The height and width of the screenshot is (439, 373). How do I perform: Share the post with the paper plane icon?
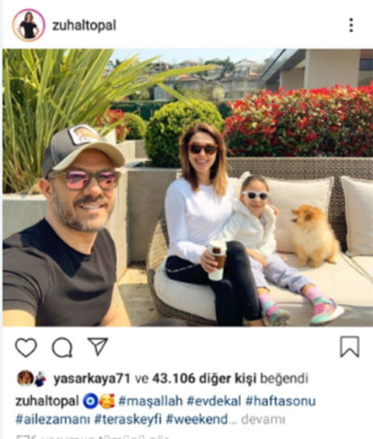coord(98,347)
